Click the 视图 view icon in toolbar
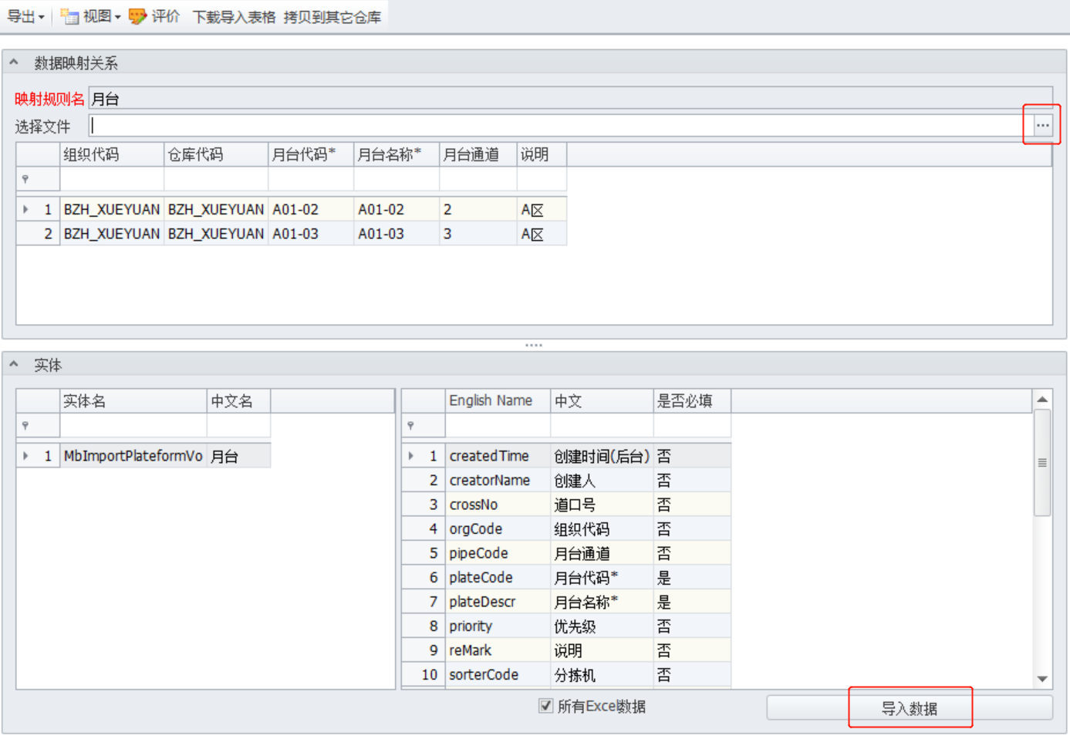This screenshot has width=1070, height=736. coord(69,16)
